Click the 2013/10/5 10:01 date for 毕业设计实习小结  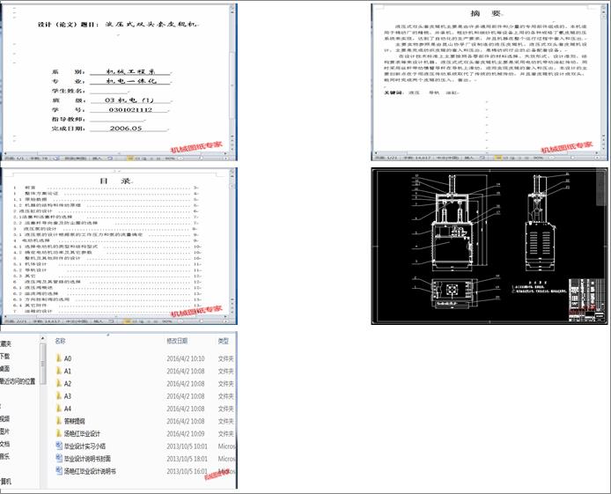click(x=187, y=446)
